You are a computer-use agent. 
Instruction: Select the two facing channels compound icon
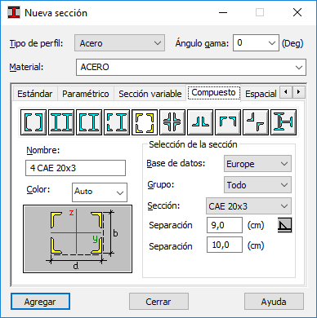pos(33,122)
